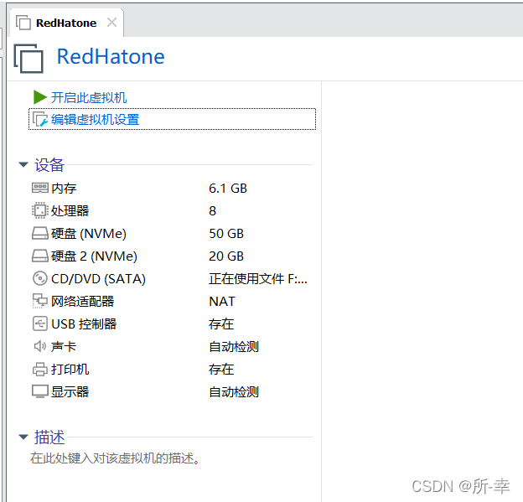The height and width of the screenshot is (502, 523).
Task: Click the network adapter (网络适配器) icon
Action: pos(40,301)
